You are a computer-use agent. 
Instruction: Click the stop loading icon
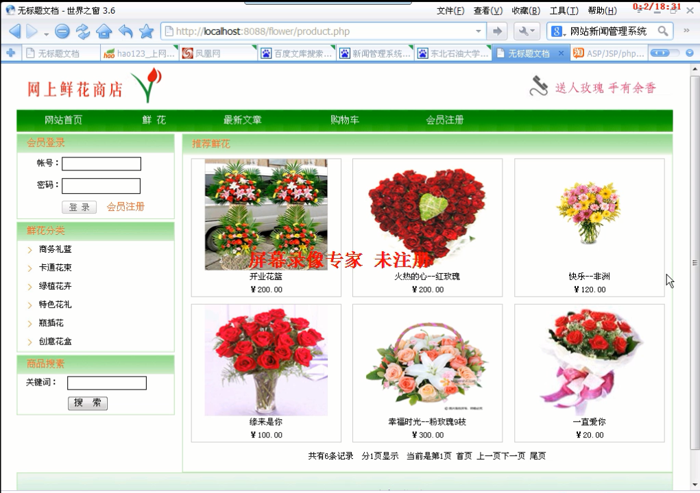point(62,31)
